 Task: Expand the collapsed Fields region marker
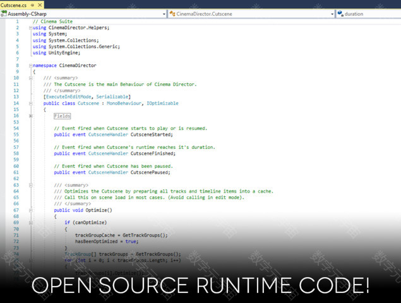point(30,116)
